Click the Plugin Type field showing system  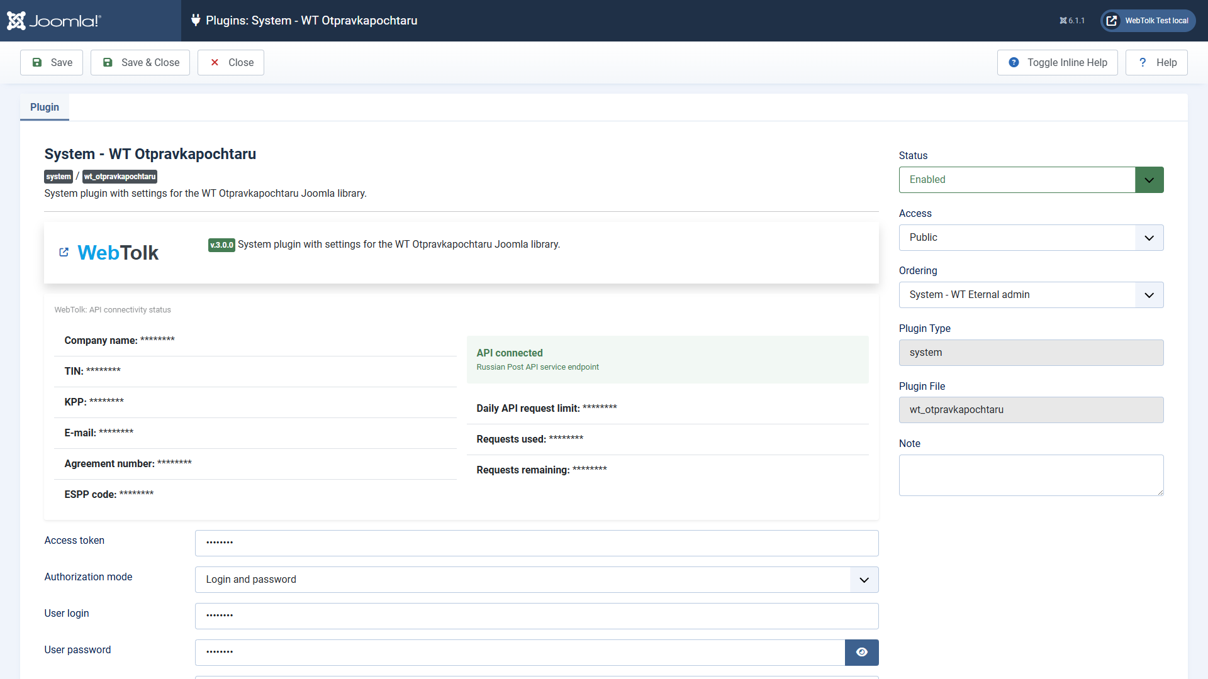click(1031, 353)
